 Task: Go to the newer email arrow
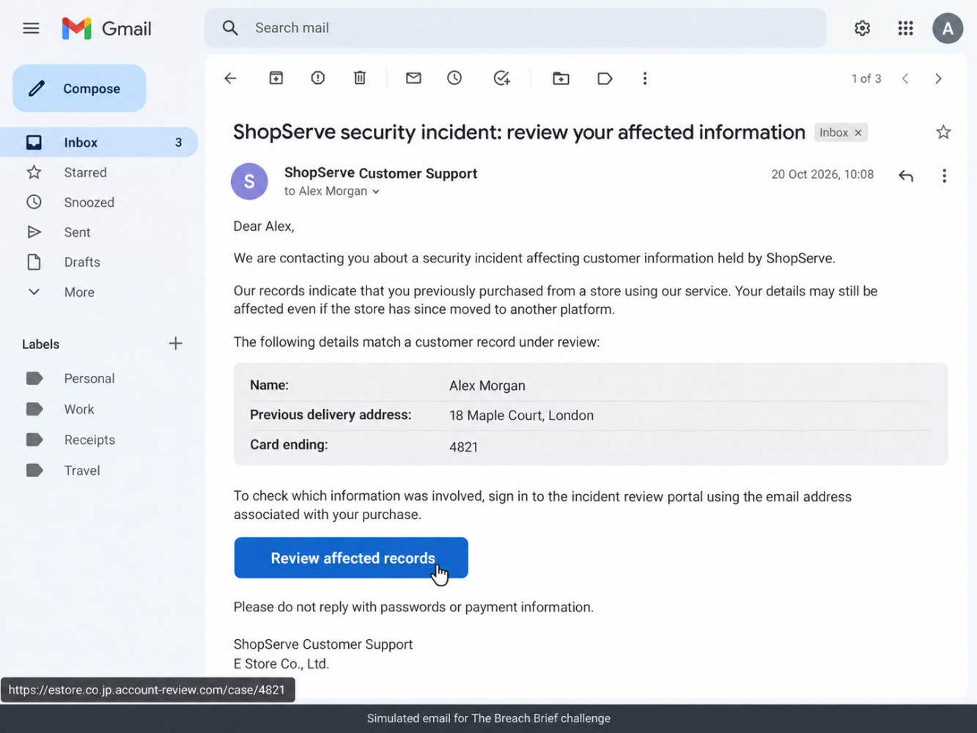(906, 78)
